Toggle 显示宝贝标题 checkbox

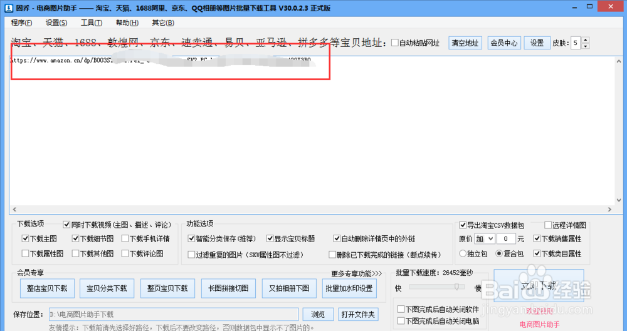tap(270, 239)
